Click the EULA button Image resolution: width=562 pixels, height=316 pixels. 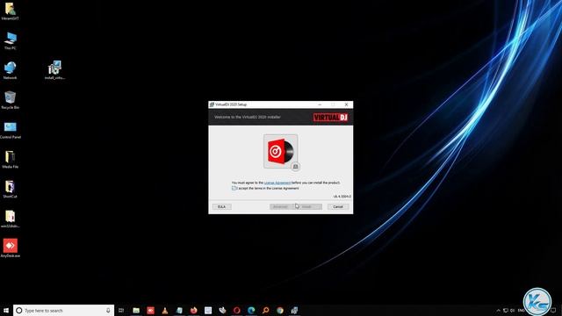click(221, 207)
